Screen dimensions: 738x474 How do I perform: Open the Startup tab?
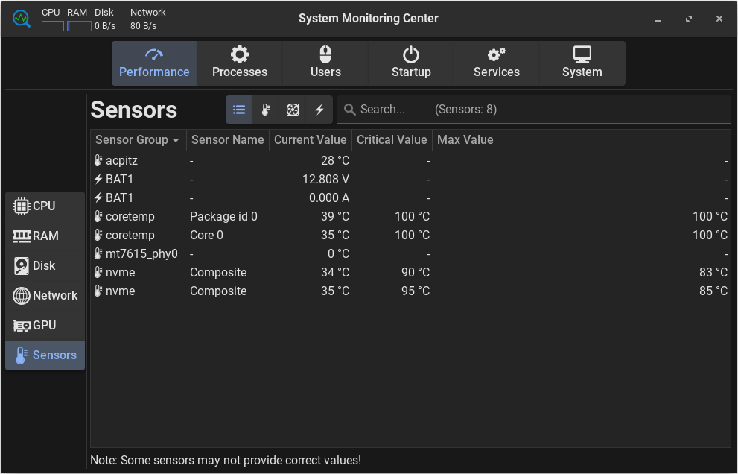411,63
